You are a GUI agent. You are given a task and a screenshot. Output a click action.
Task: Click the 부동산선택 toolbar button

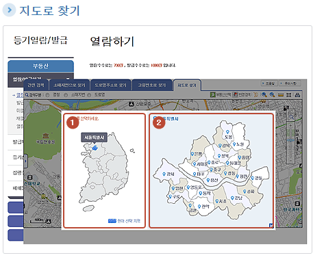221,94
